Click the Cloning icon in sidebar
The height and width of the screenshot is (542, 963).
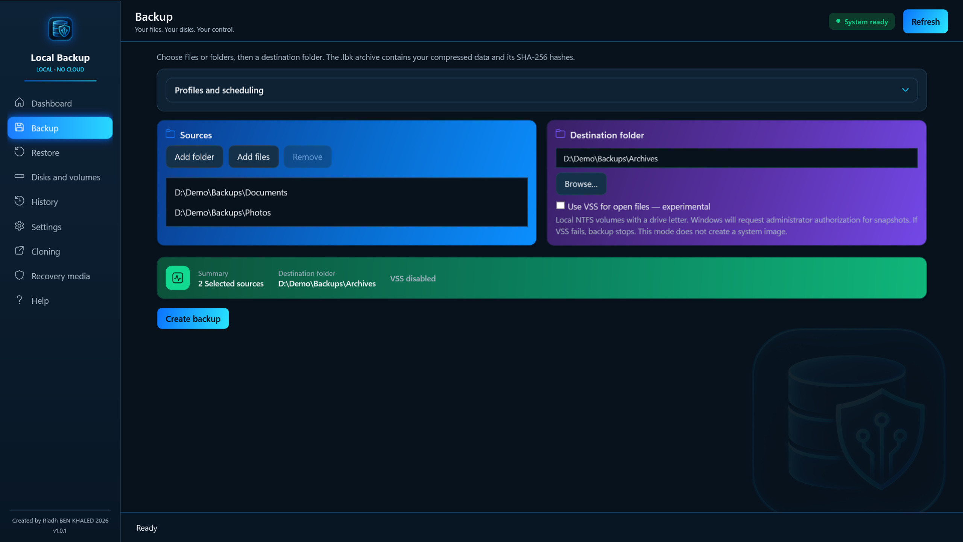coord(19,250)
